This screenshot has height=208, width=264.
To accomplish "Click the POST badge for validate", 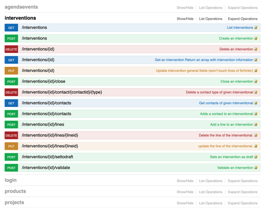I will [11, 168].
